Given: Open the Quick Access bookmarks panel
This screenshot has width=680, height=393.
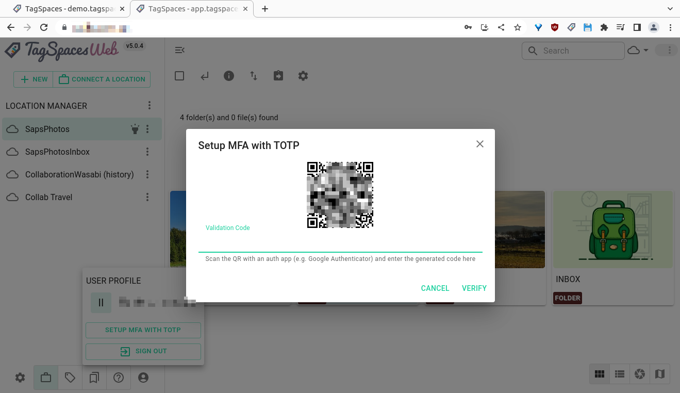Looking at the screenshot, I should pos(94,378).
